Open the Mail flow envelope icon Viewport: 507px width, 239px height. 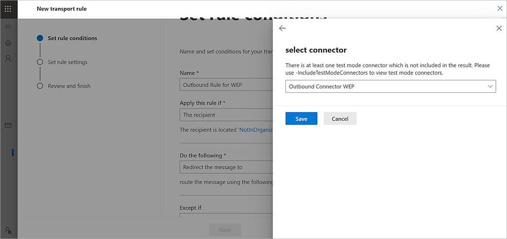click(x=8, y=125)
